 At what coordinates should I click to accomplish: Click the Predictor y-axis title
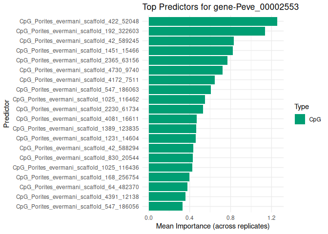(6, 114)
